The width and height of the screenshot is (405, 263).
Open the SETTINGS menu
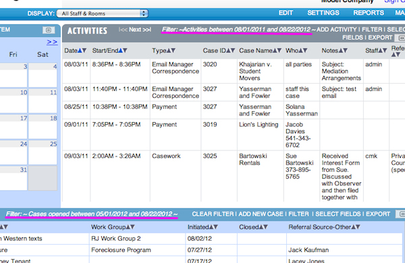[323, 13]
